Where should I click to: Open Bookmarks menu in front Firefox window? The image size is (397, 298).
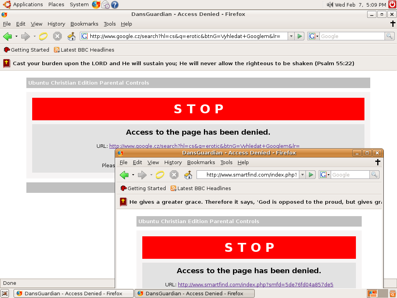click(x=201, y=163)
